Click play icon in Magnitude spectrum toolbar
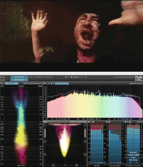This screenshot has width=143, height=167. click(49, 83)
